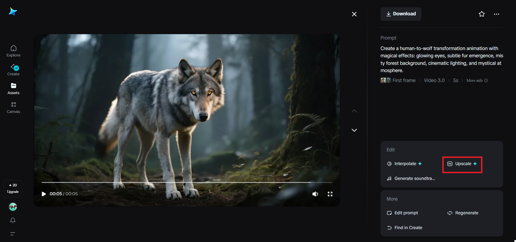516x242 pixels.
Task: Open the Explore section in the sidebar
Action: point(13,51)
